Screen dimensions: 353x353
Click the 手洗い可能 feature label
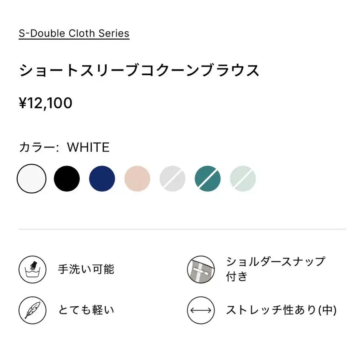[x=86, y=269]
